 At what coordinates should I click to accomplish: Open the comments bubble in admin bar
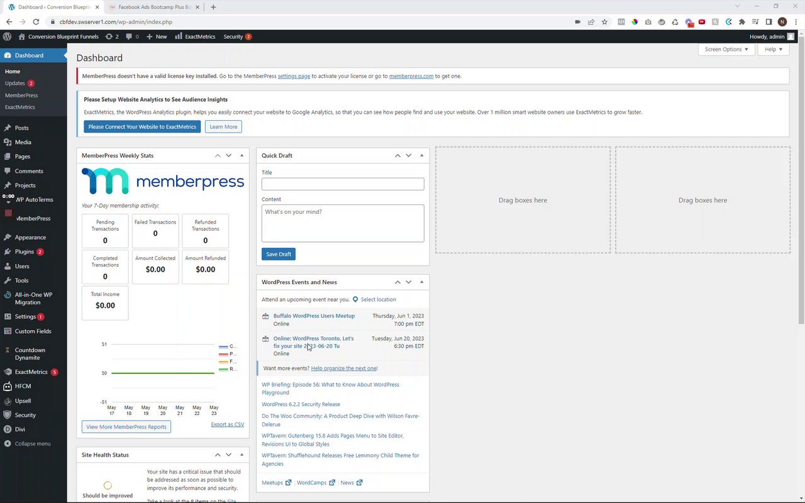132,36
